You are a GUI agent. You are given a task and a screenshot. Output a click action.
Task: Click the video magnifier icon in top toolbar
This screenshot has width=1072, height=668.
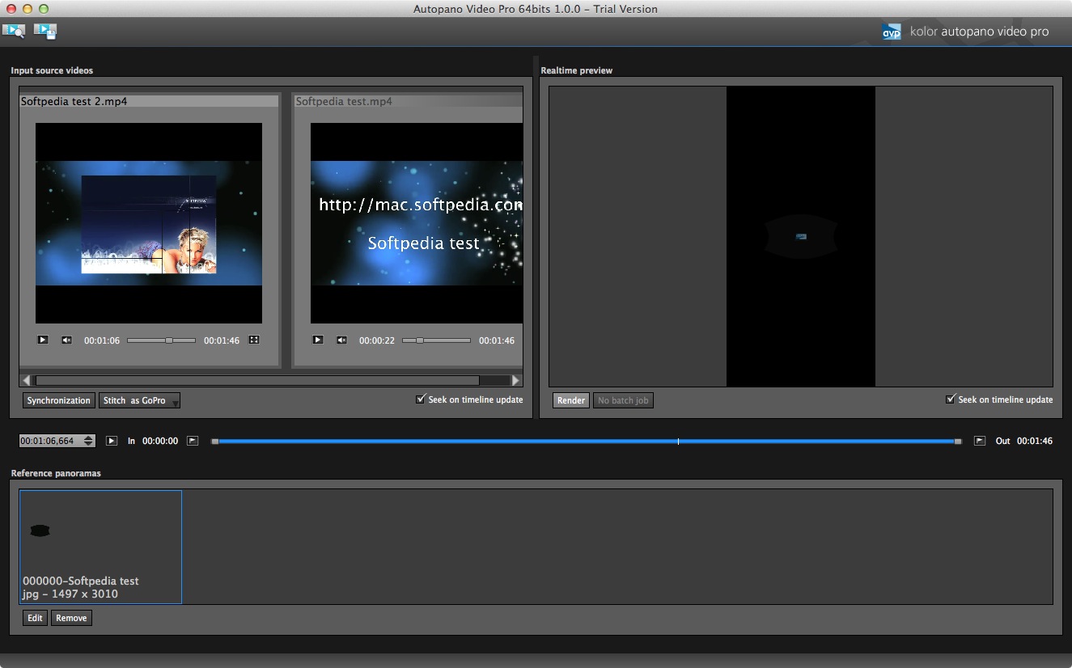(14, 31)
